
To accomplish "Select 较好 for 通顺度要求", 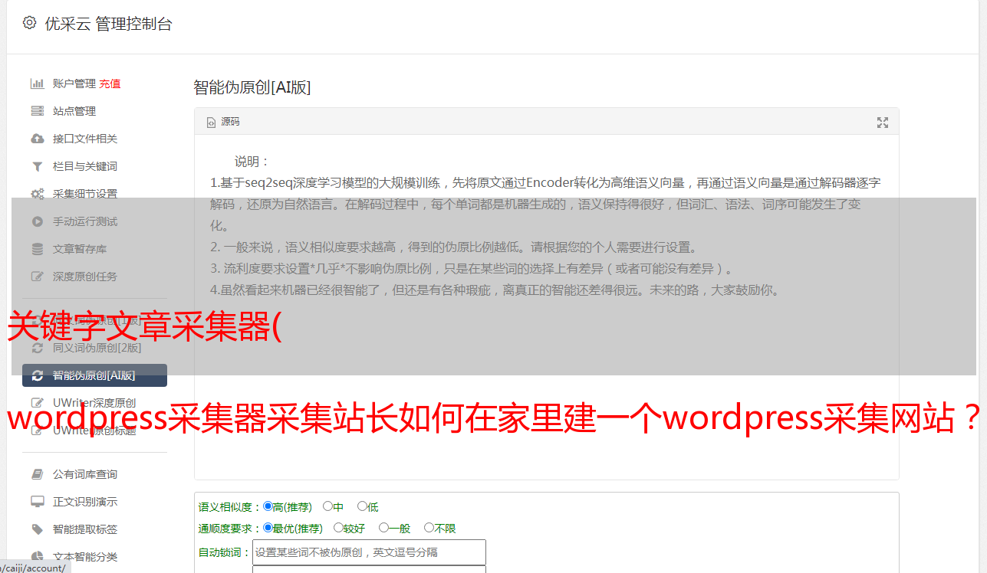I will click(338, 528).
